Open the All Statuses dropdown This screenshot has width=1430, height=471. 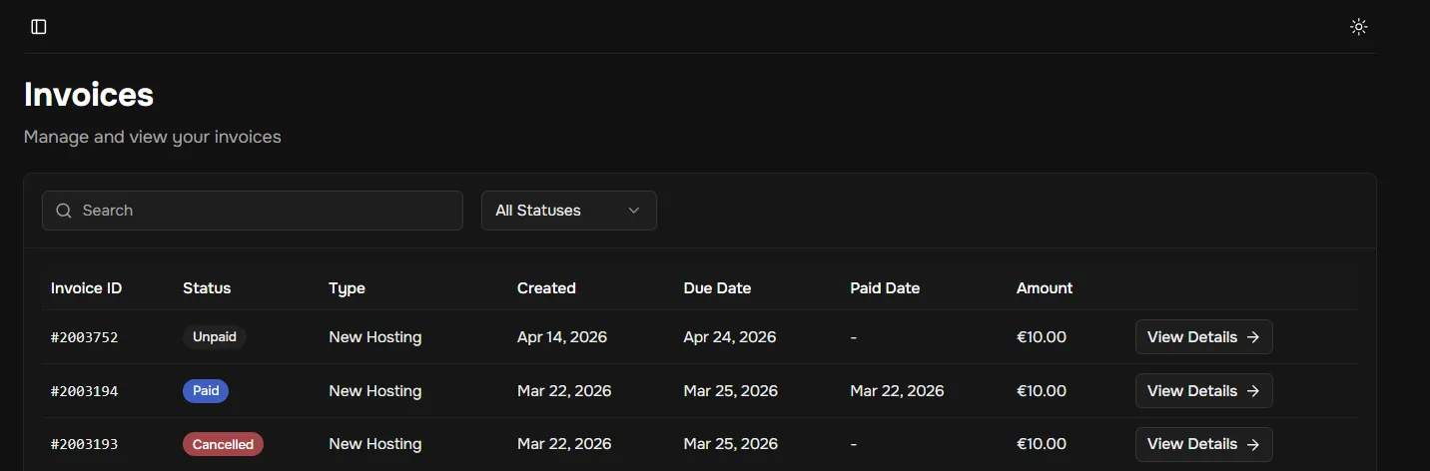(x=568, y=211)
